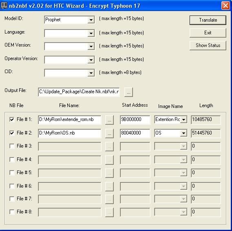Image resolution: width=232 pixels, height=231 pixels.
Task: Click the Show Status button
Action: coord(208,45)
